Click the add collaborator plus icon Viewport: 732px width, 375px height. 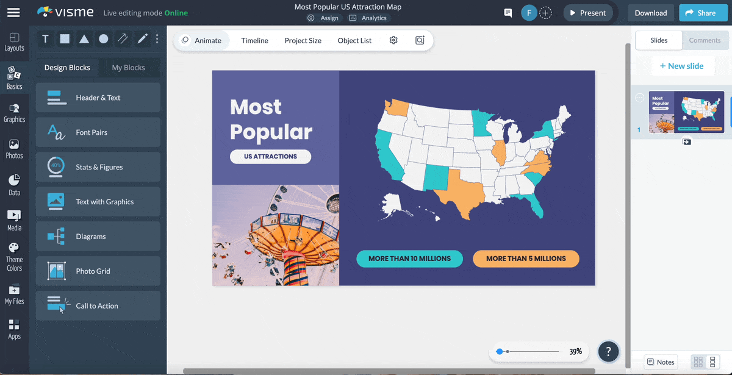point(545,13)
